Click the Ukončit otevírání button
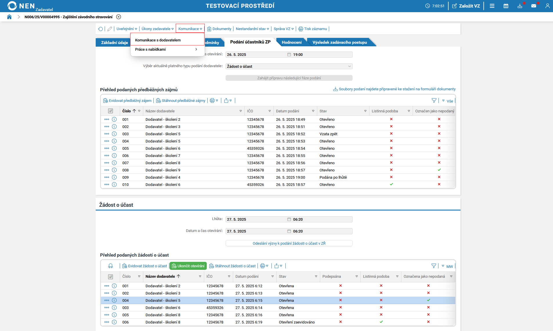The height and width of the screenshot is (331, 553). click(188, 266)
